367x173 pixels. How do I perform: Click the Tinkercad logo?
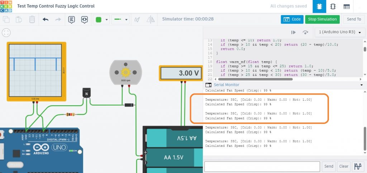(6, 6)
